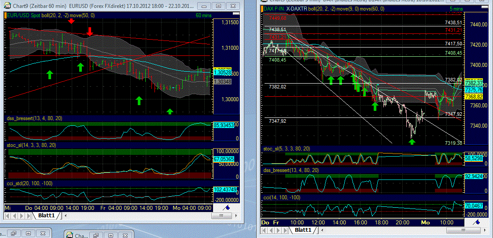Click scroll-right arrow in DAX window
Viewport: 493px width, 238px height.
tap(485, 230)
